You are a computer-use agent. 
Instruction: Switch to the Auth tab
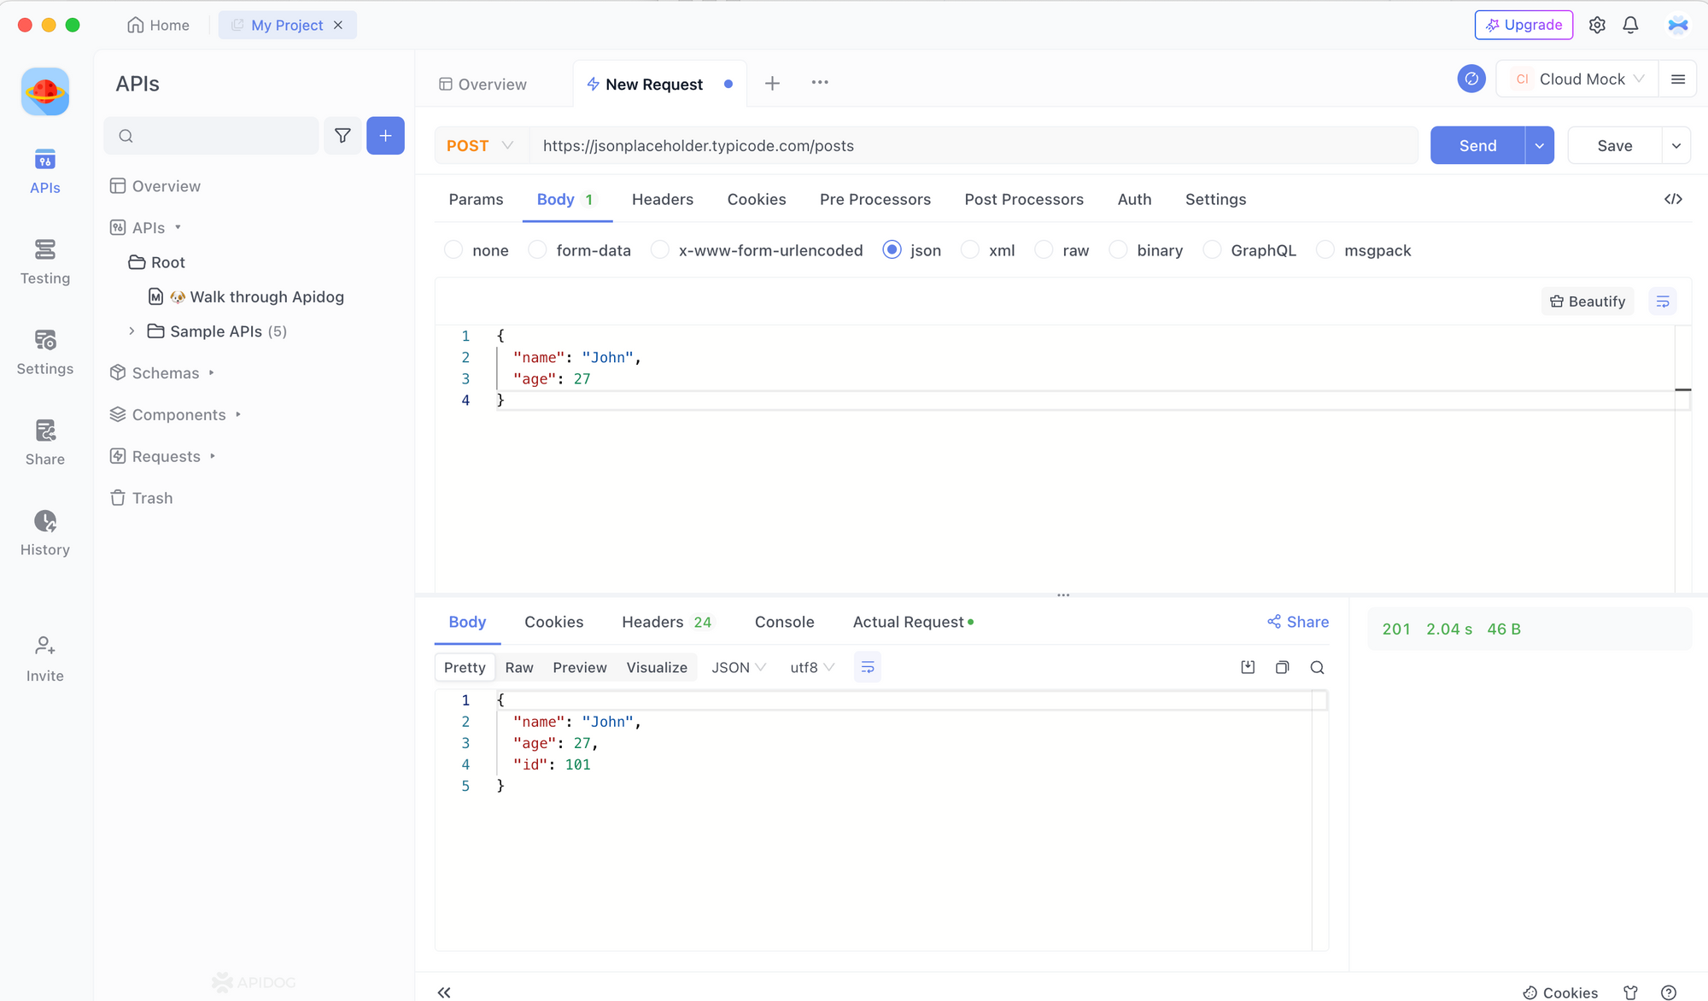tap(1134, 199)
